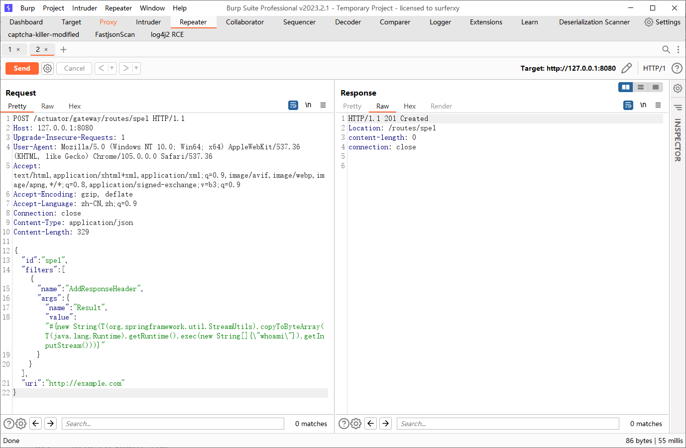Open the request search settings gear

click(21, 424)
